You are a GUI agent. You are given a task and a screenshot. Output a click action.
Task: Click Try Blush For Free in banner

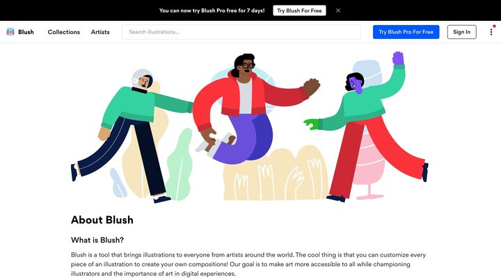point(299,10)
